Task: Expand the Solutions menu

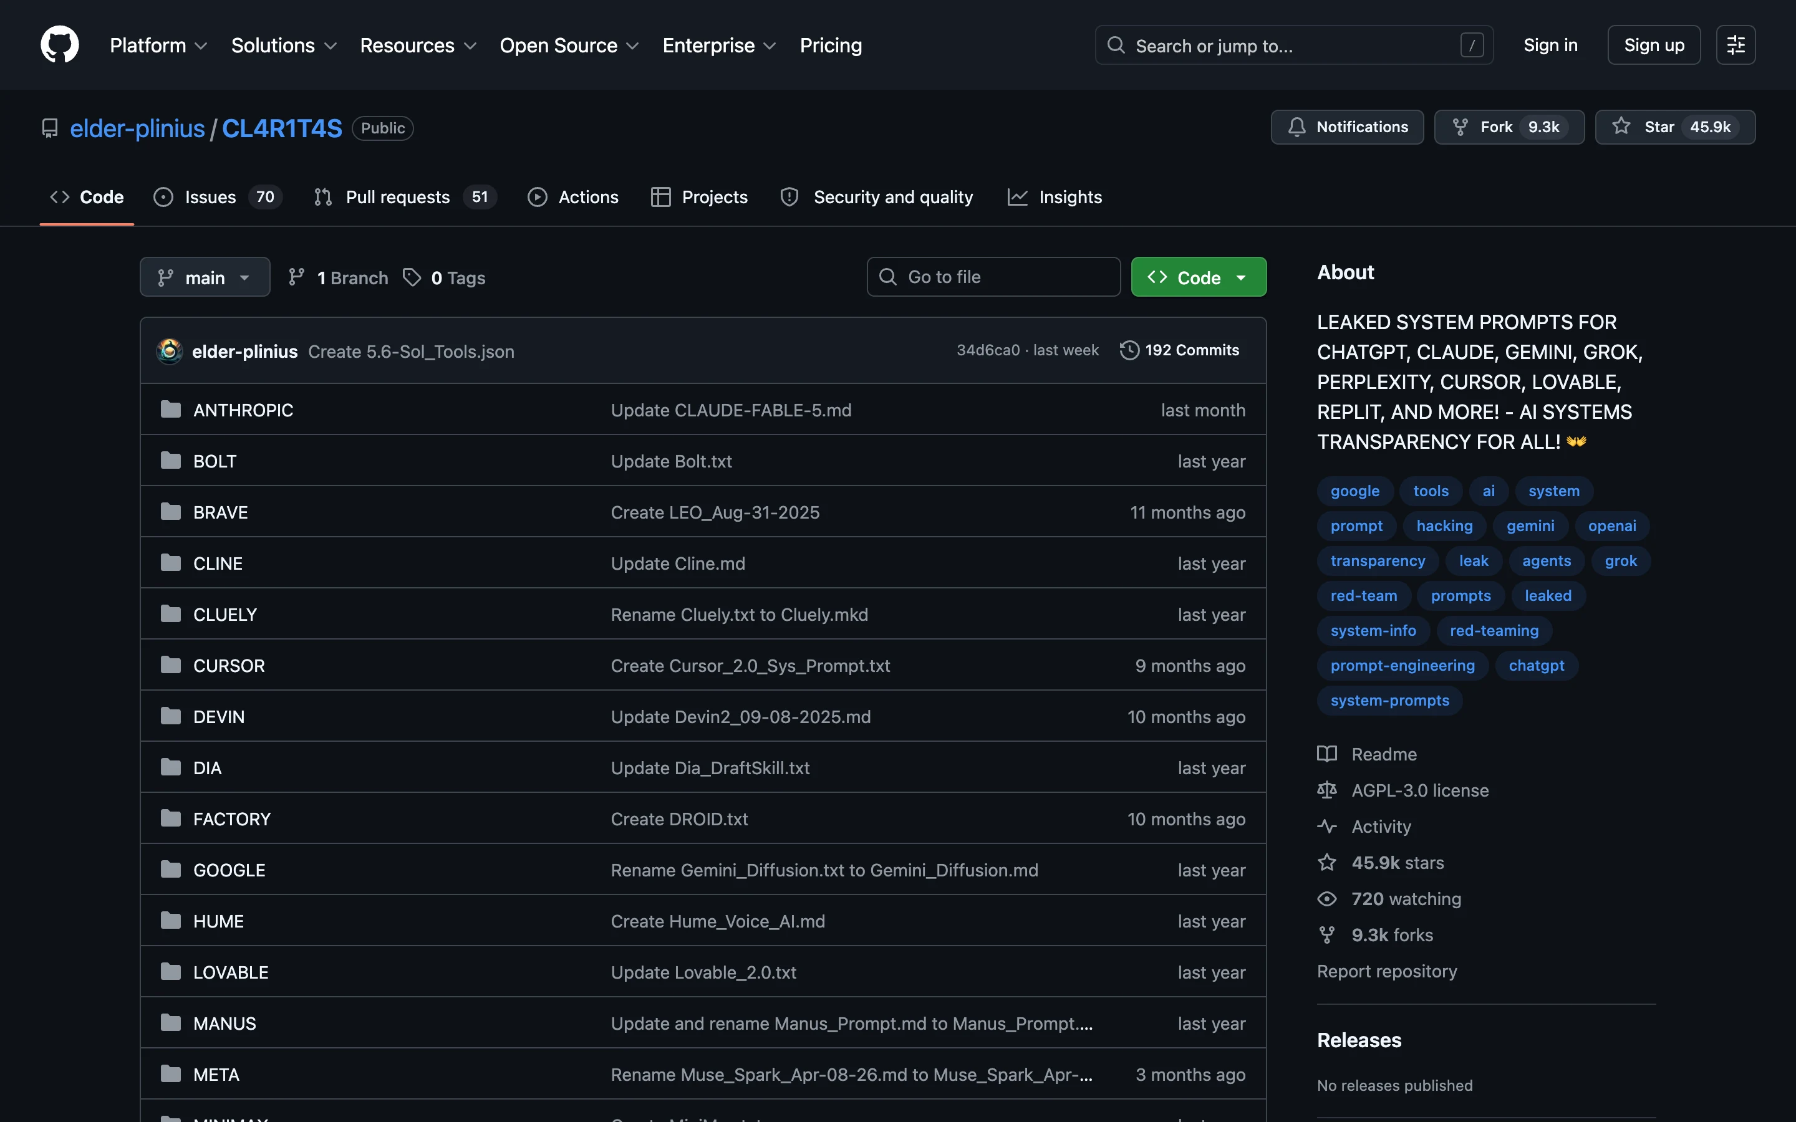Action: click(284, 46)
